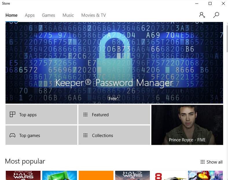Open the Halo Wars Ultimate Edition thumbnail

[23, 175]
